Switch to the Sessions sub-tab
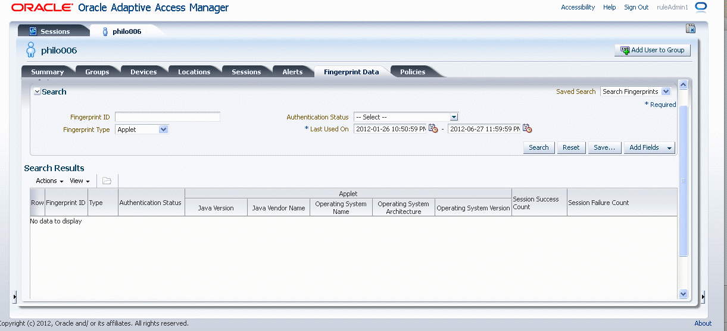Screen dimensions: 727x331 [247, 72]
